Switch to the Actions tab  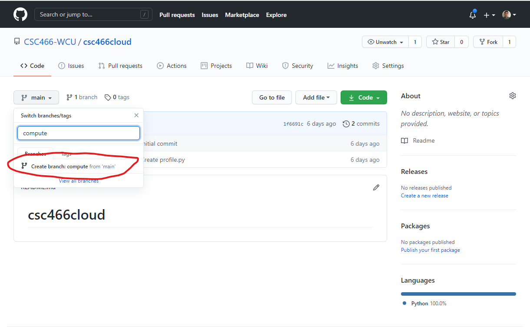point(172,66)
